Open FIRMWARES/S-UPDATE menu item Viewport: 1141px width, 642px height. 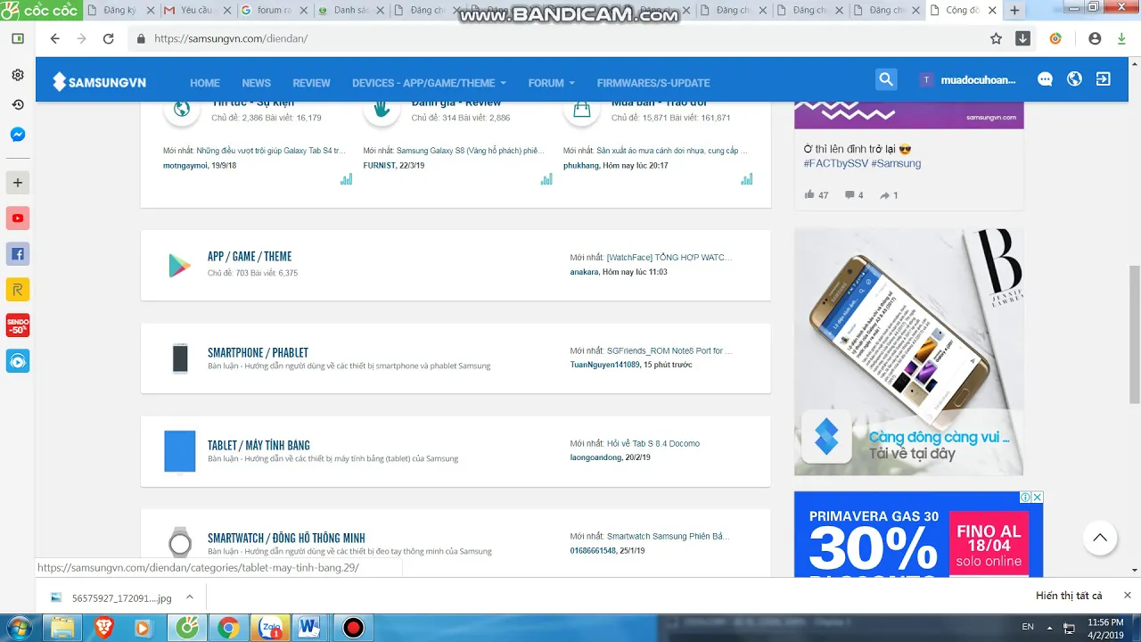point(653,83)
